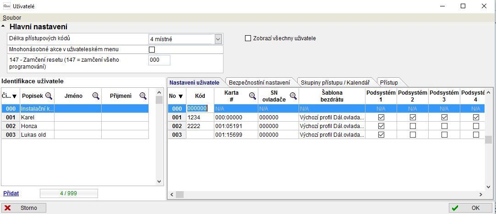Image resolution: width=496 pixels, height=214 pixels.
Task: Switch to Bezpečnostní nastavení tab
Action: [259, 82]
